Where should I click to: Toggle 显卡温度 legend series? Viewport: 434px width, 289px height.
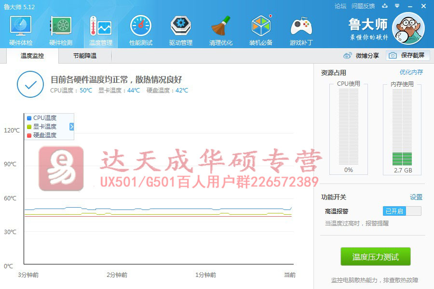point(42,127)
